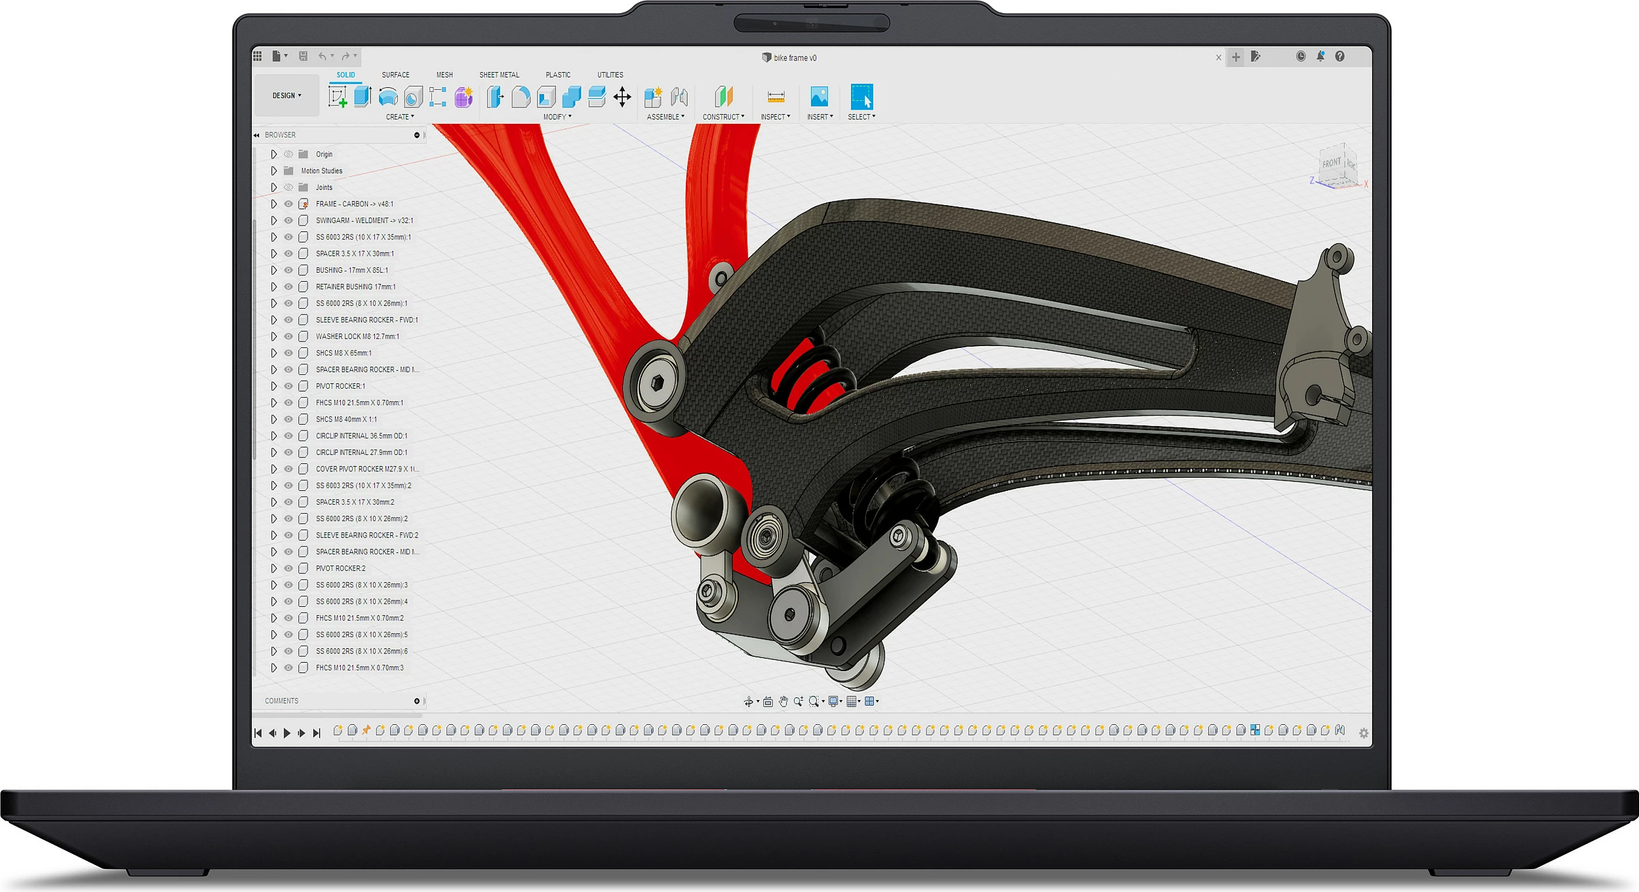Select the Move/Copy tool
This screenshot has height=892, width=1639.
[x=622, y=97]
